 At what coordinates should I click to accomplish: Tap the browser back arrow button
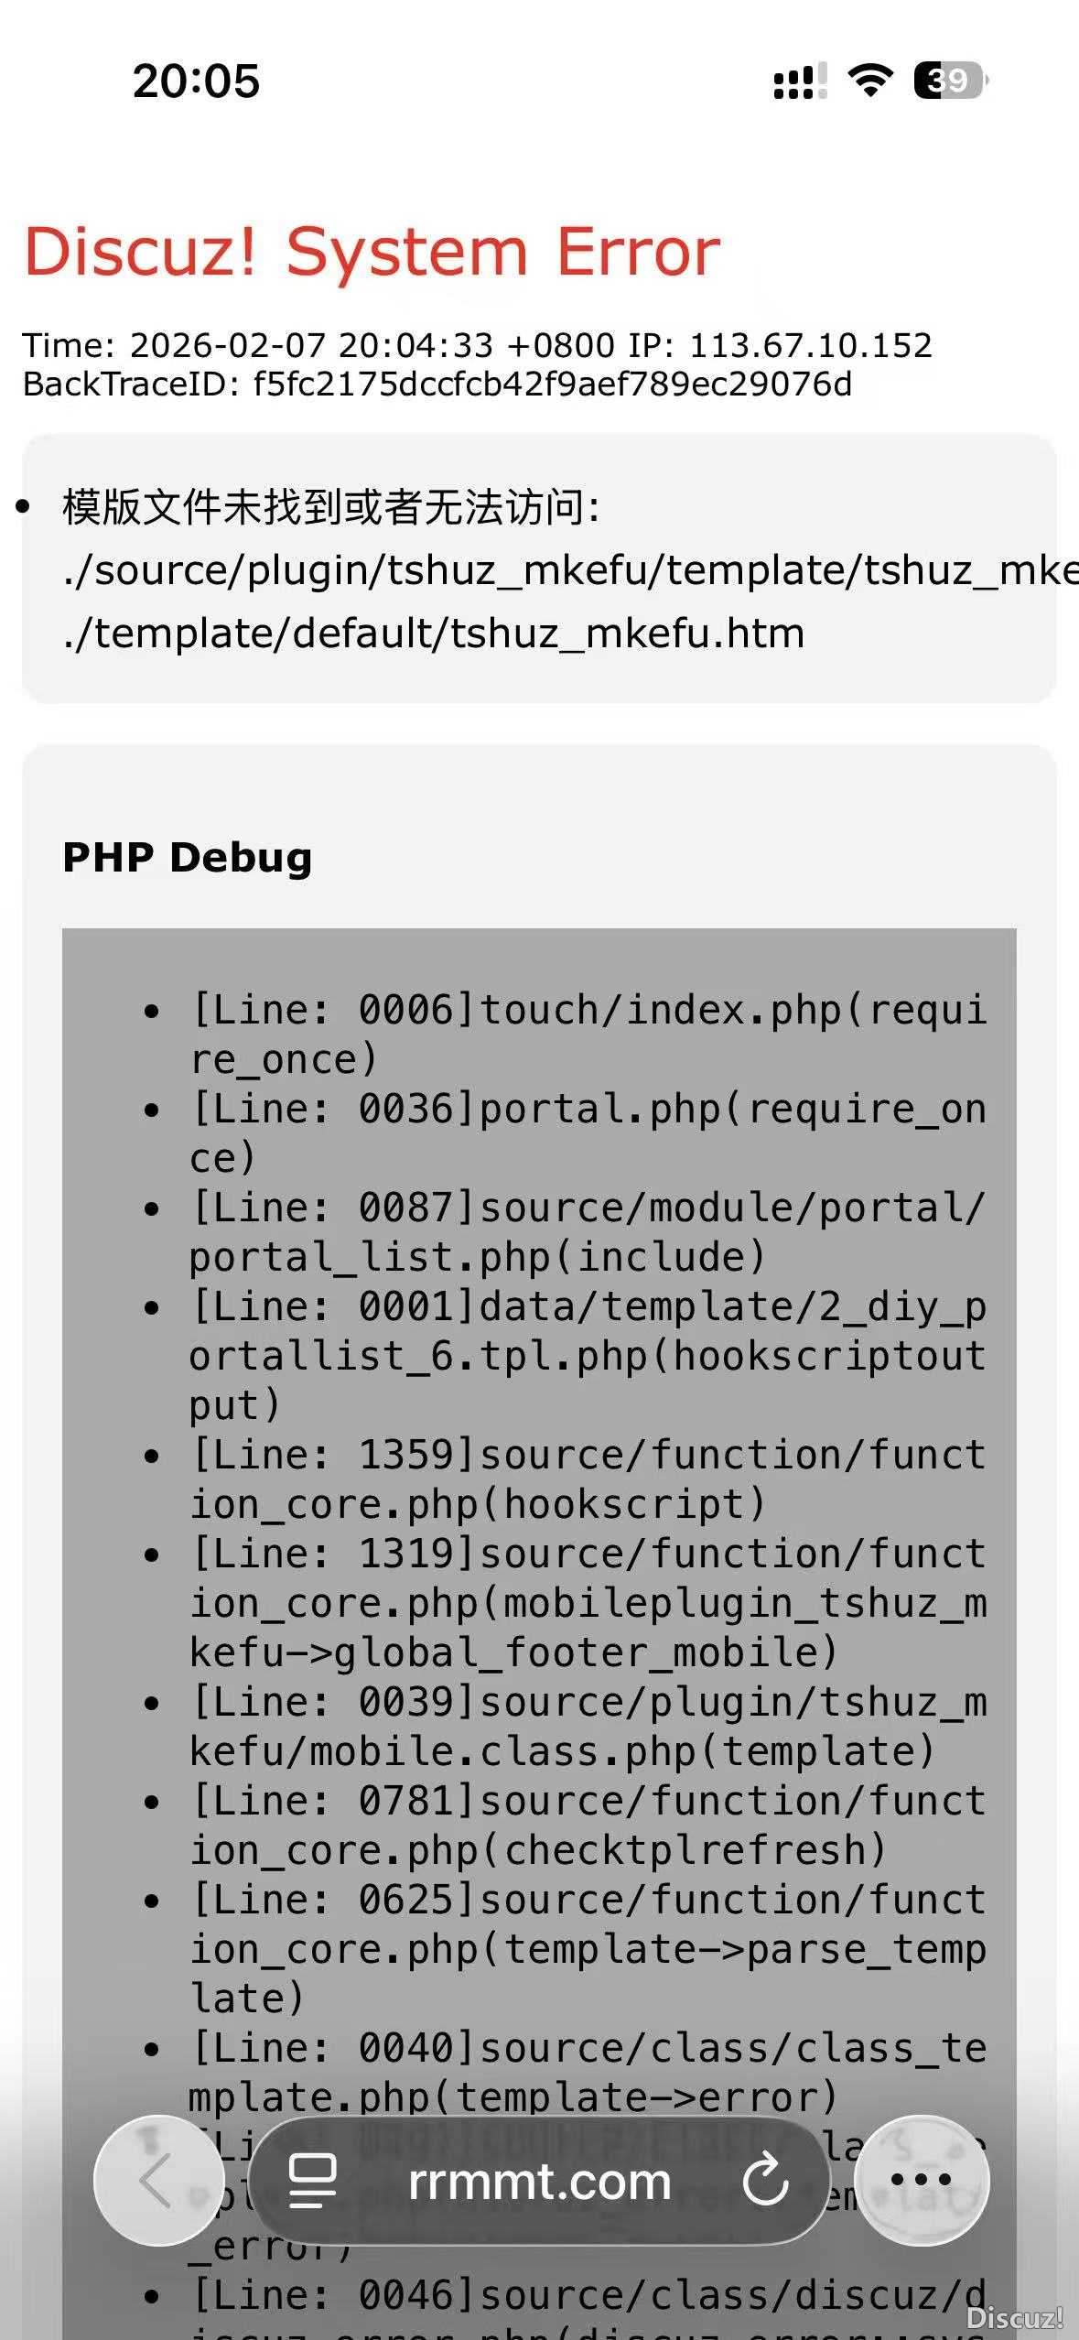(157, 2180)
